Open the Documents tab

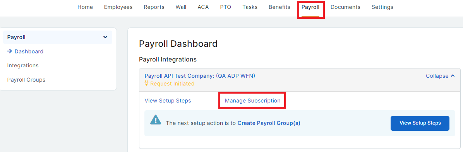tap(345, 7)
